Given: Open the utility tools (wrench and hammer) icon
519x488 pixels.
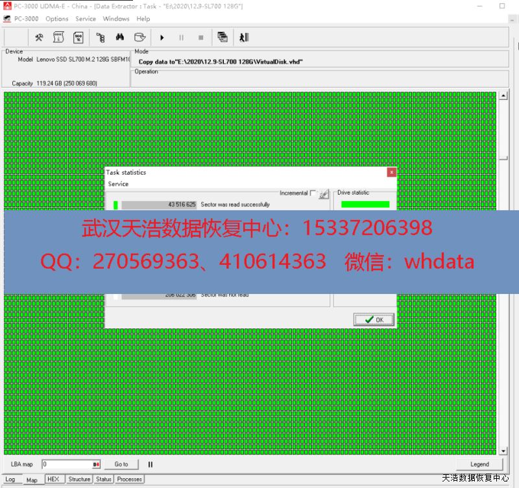Looking at the screenshot, I should click(x=39, y=37).
